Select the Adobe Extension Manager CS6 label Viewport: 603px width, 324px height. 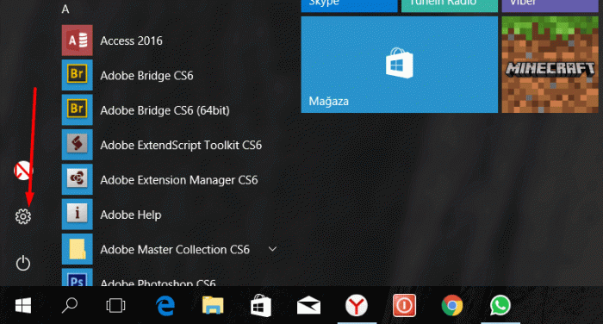179,180
